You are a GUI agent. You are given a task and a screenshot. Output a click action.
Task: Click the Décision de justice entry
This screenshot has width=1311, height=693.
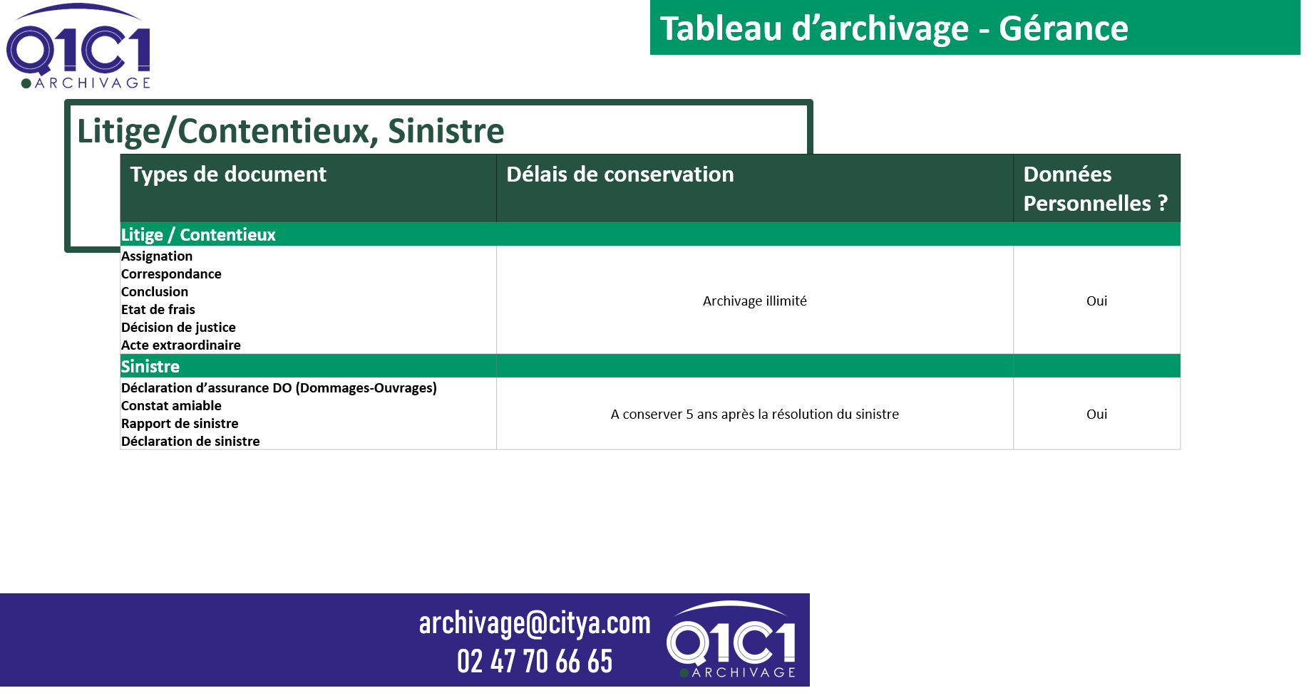(x=178, y=328)
